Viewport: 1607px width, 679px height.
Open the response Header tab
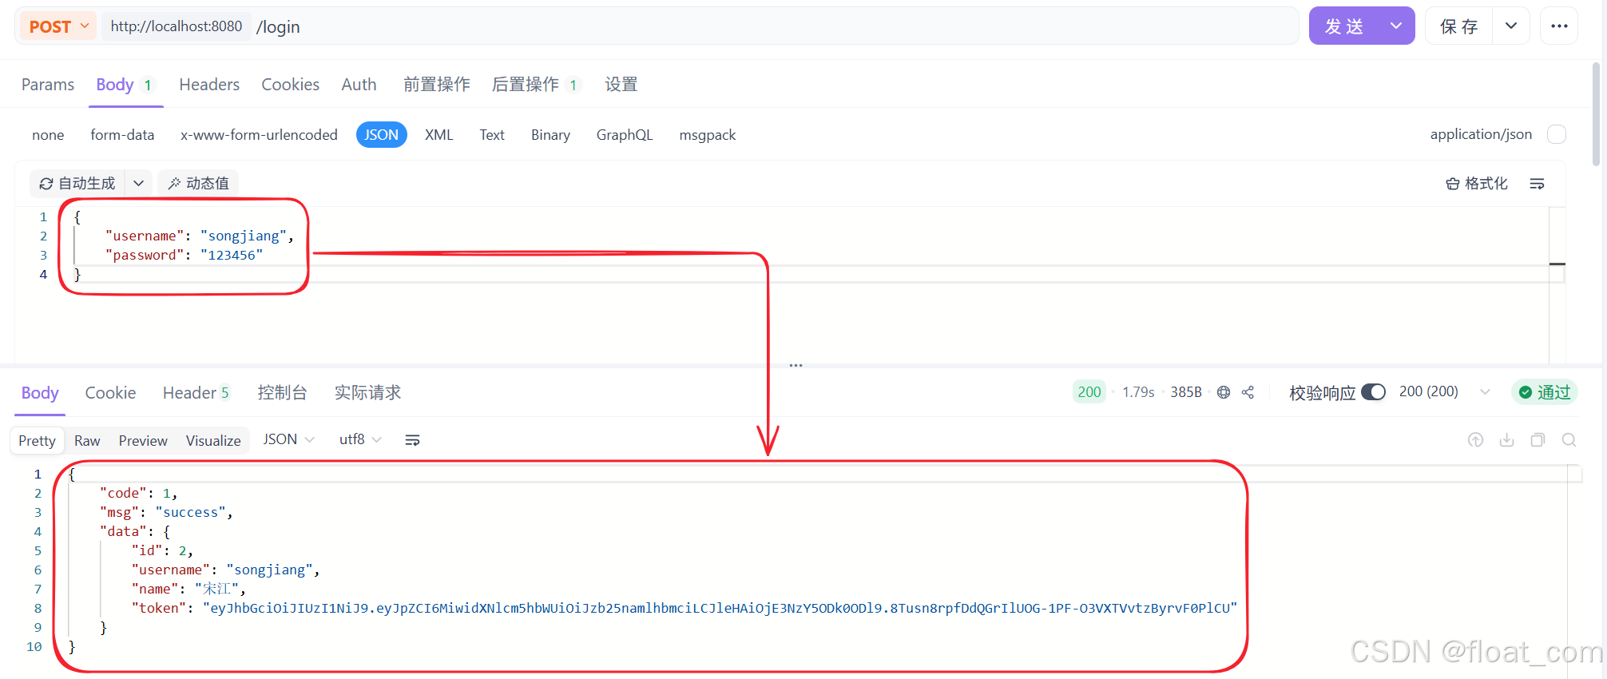(196, 393)
